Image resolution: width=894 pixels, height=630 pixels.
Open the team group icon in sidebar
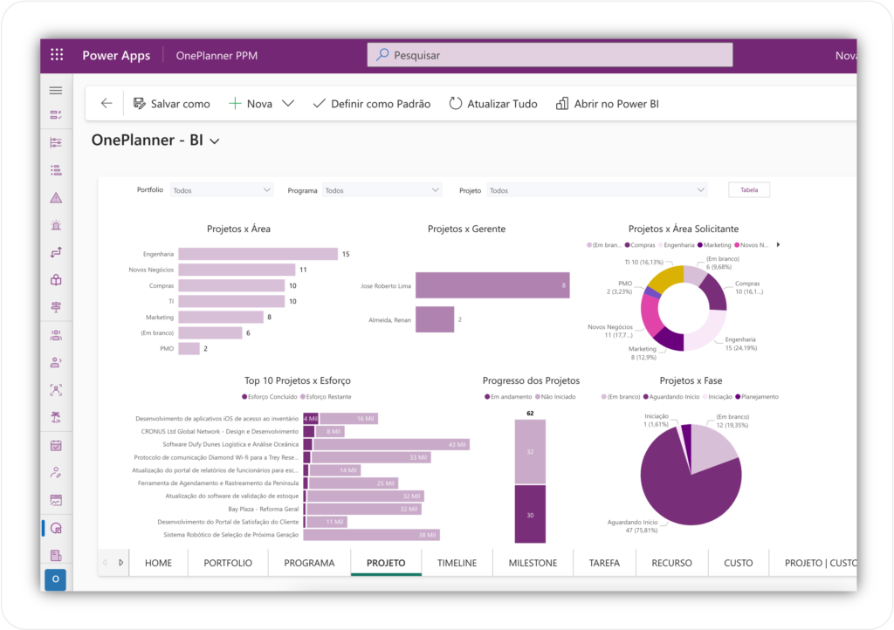click(56, 335)
